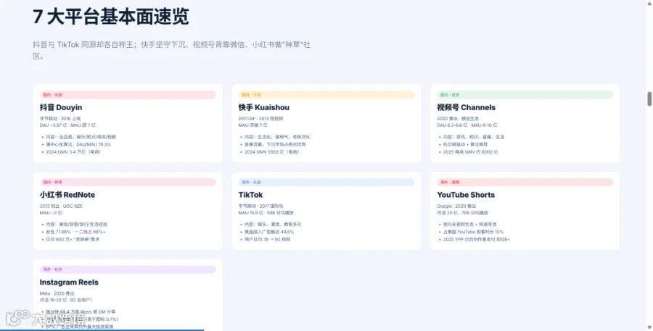The width and height of the screenshot is (653, 331).
Task: Click the '视频号 Channels' card title
Action: coord(466,107)
